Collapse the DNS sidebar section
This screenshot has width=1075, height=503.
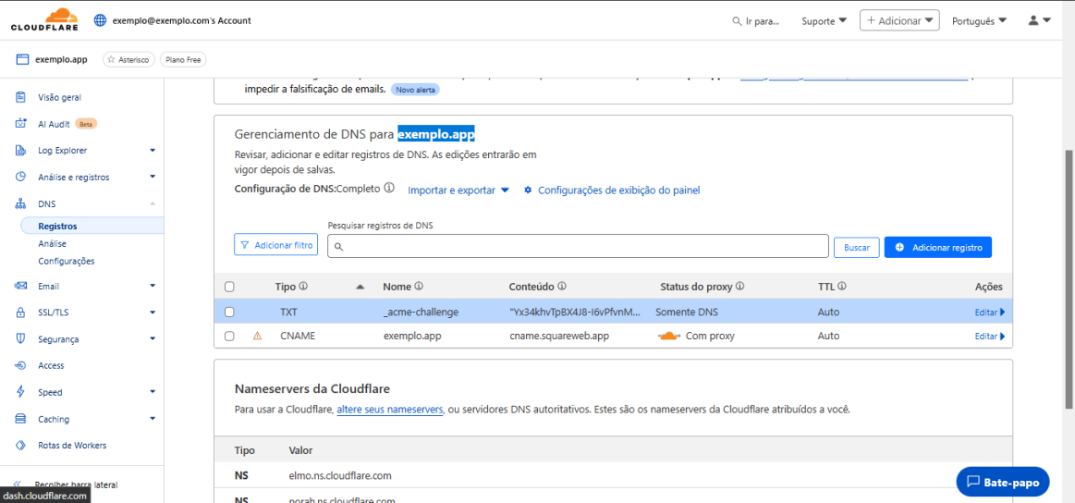tap(153, 203)
